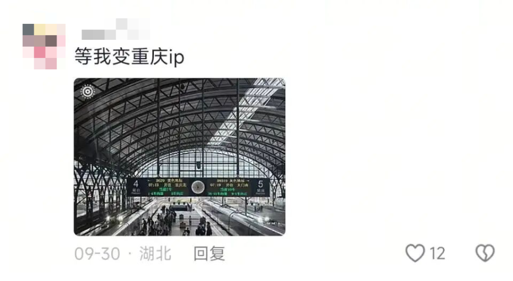Reply to the comment via 回复

pyautogui.click(x=209, y=254)
